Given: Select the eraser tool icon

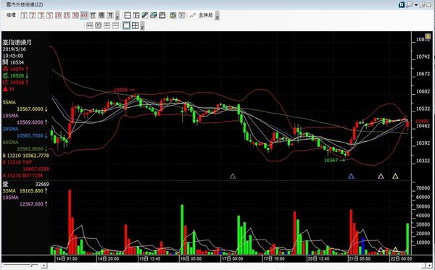Looking at the screenshot, I should (x=154, y=15).
